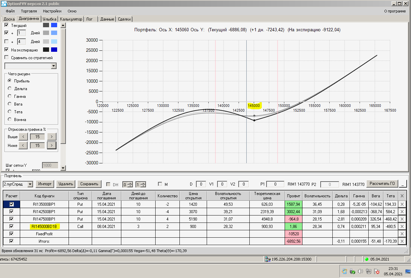Switch to the Сделки tab
The image size is (411, 278).
click(x=124, y=19)
